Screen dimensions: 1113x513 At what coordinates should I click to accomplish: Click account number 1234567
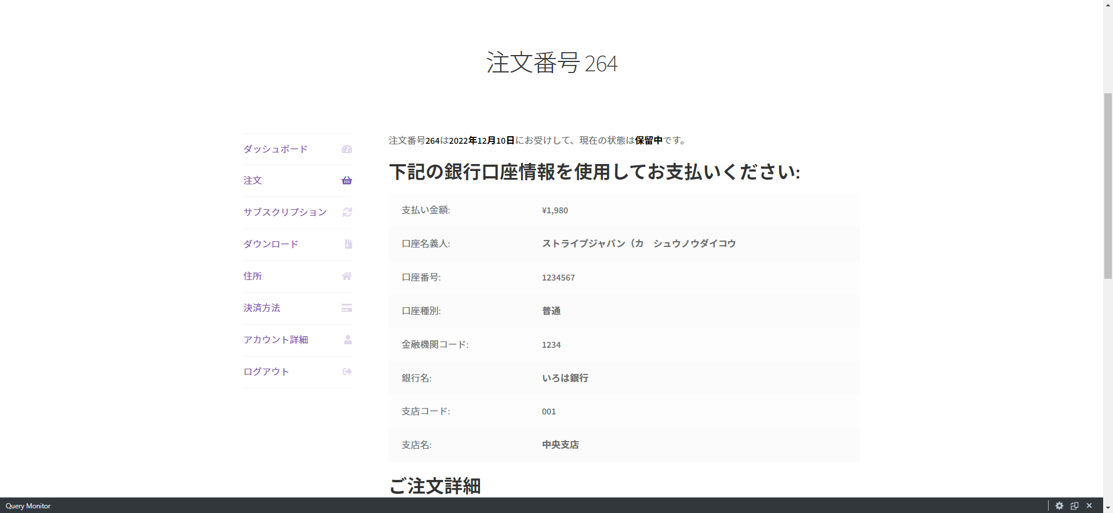558,278
